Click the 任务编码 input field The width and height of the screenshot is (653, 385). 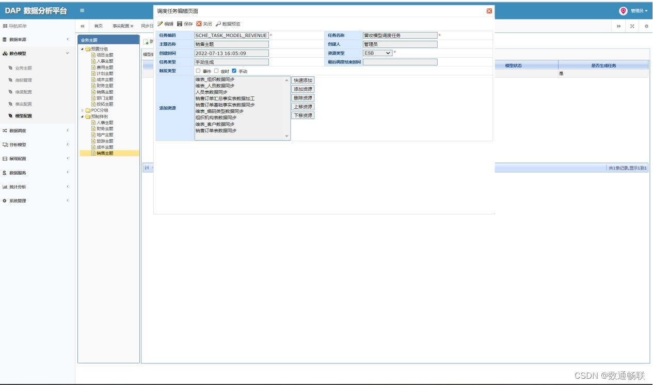(232, 36)
